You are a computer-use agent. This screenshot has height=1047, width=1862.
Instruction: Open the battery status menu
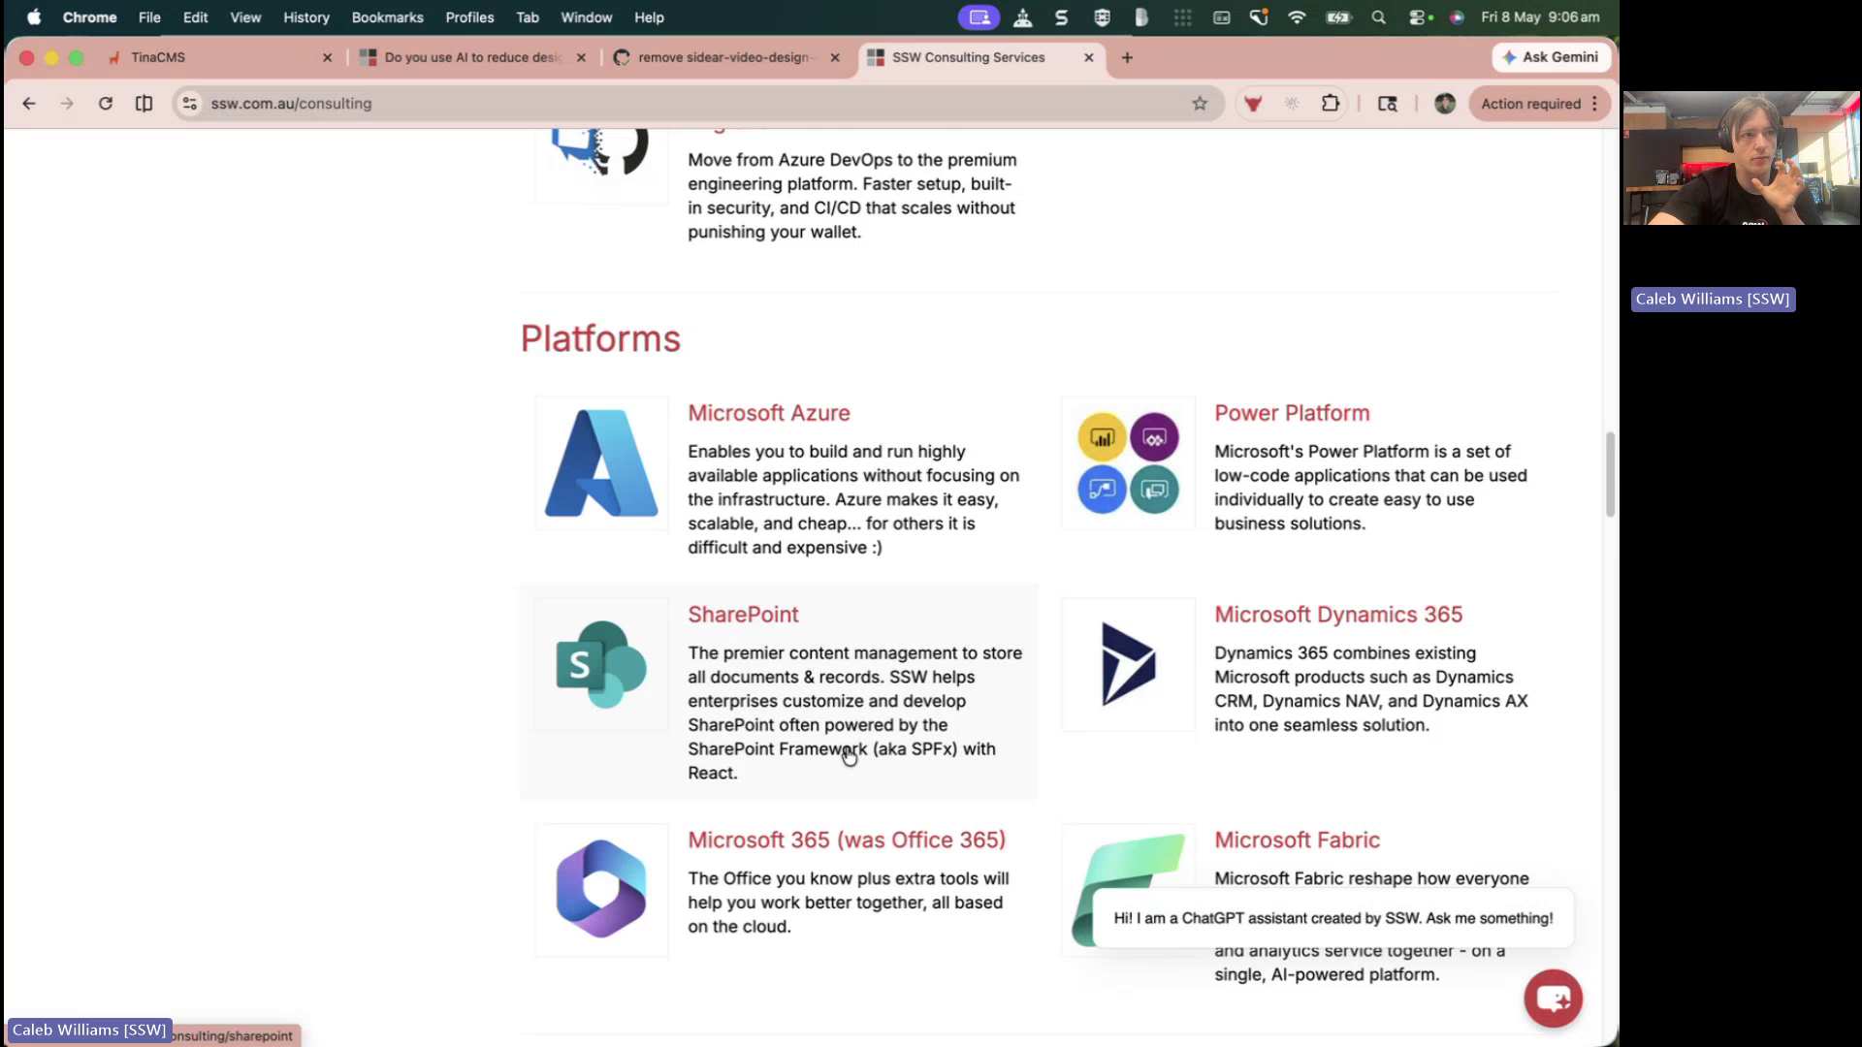(1338, 17)
